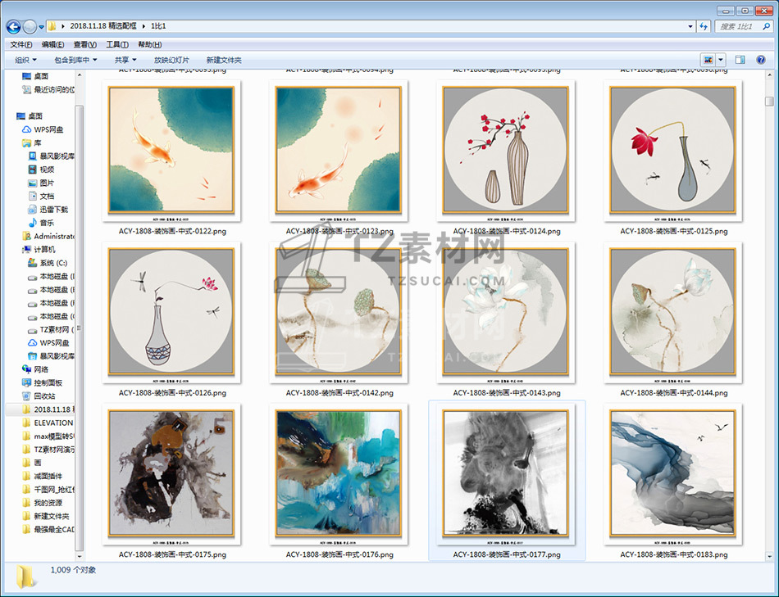Image resolution: width=779 pixels, height=597 pixels.
Task: Open the 共享 dropdown in toolbar
Action: point(125,60)
